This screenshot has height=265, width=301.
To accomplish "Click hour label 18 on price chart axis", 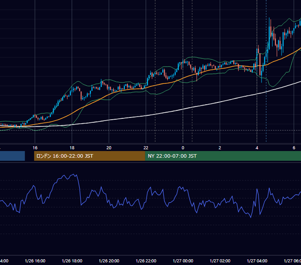I will [x=72, y=148].
